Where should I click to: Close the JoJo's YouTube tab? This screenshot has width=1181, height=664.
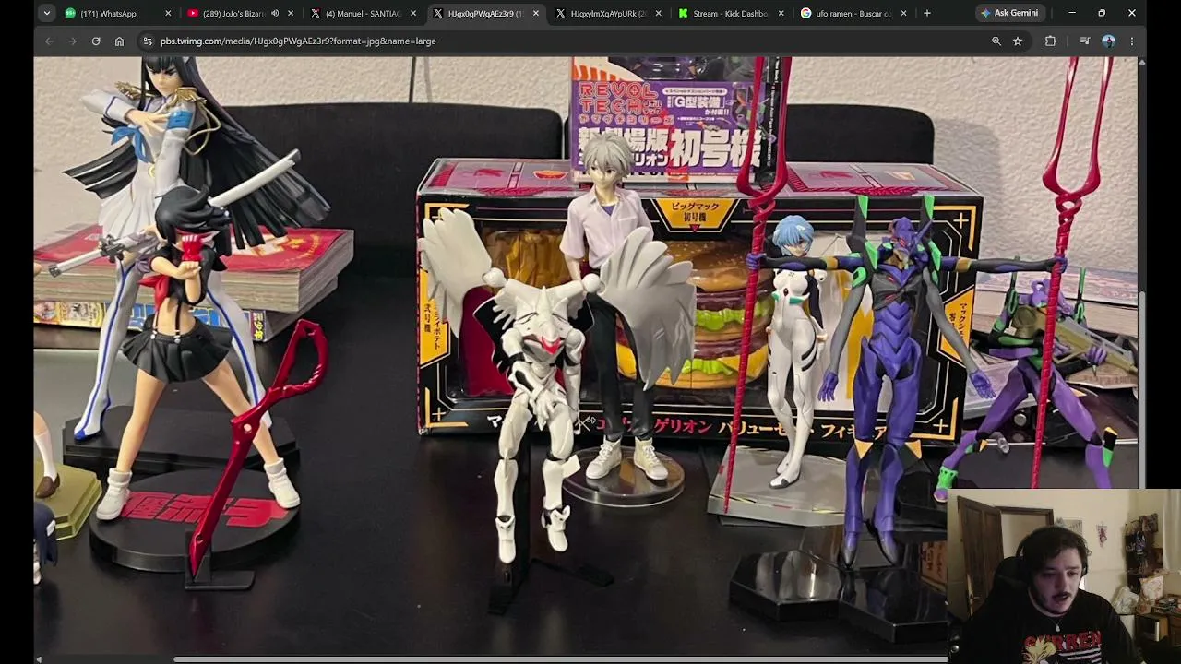(x=291, y=13)
